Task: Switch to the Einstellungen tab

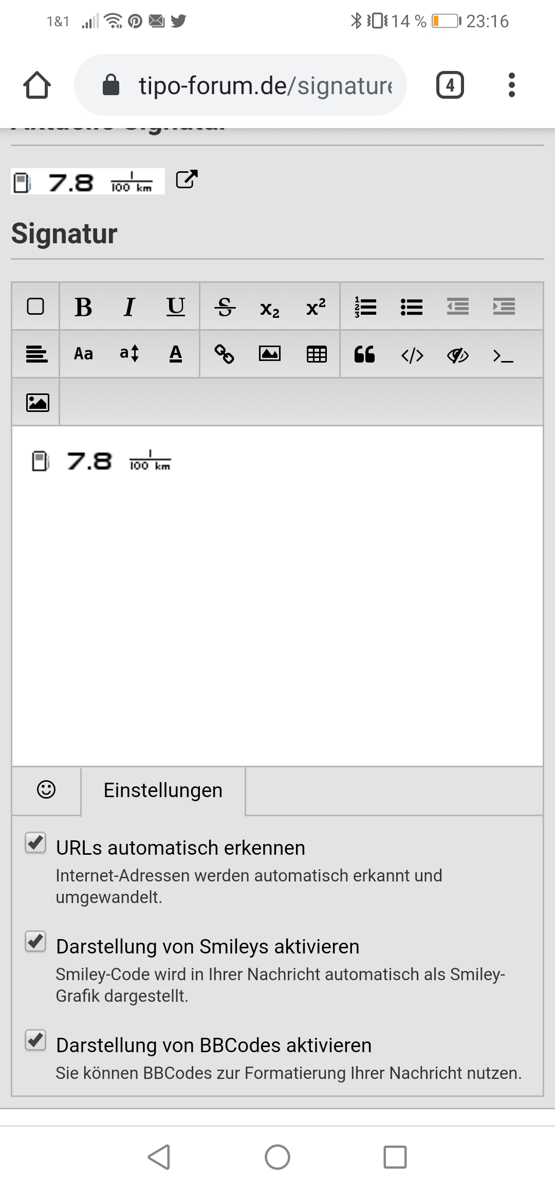Action: pyautogui.click(x=163, y=790)
